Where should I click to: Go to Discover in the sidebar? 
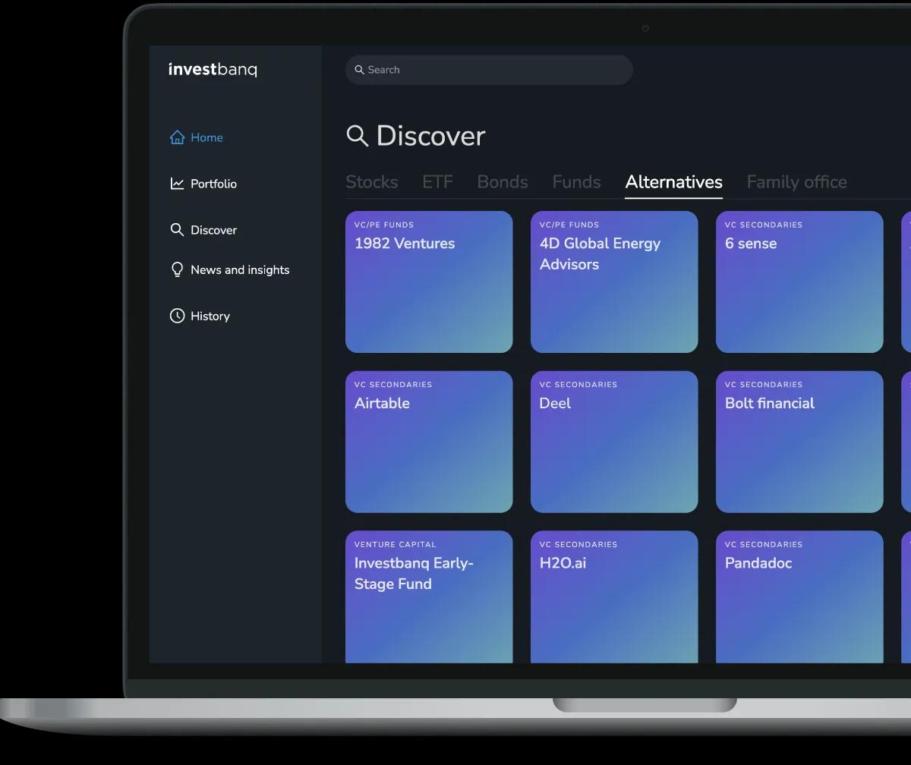coord(203,230)
